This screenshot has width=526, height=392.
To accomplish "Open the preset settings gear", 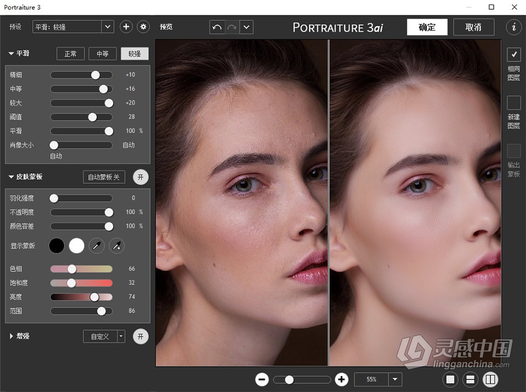I will tap(142, 26).
